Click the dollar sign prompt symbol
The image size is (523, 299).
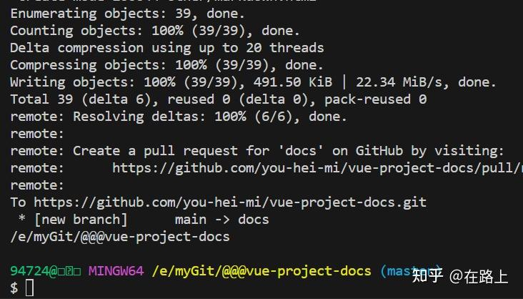click(x=14, y=288)
